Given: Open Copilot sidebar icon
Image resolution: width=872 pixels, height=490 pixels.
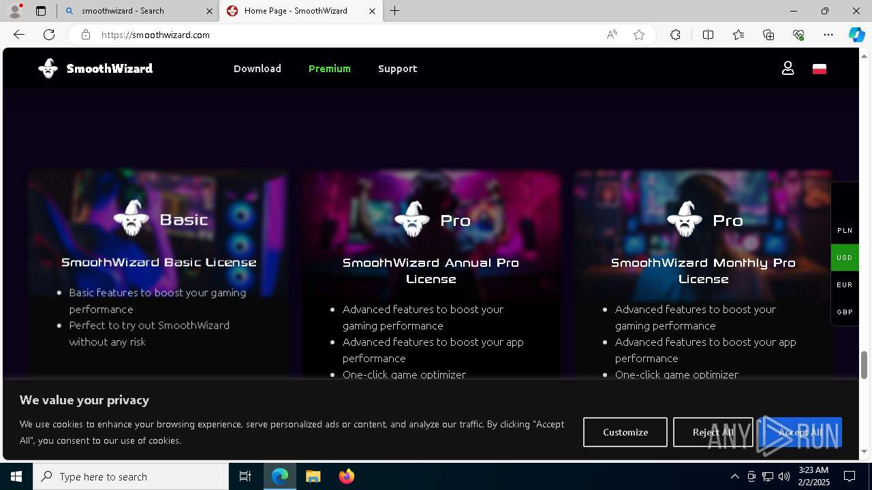Looking at the screenshot, I should click(x=856, y=35).
